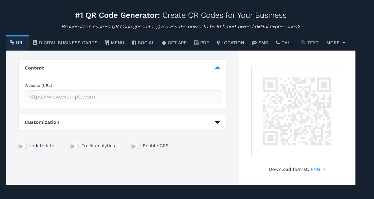The image size is (374, 199).
Task: Click the Facebook icon on the SOCIAL tab
Action: tap(134, 43)
